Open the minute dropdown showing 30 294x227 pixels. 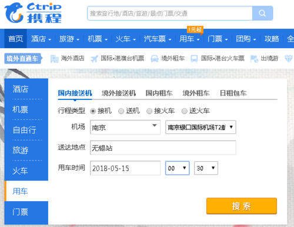pyautogui.click(x=206, y=168)
